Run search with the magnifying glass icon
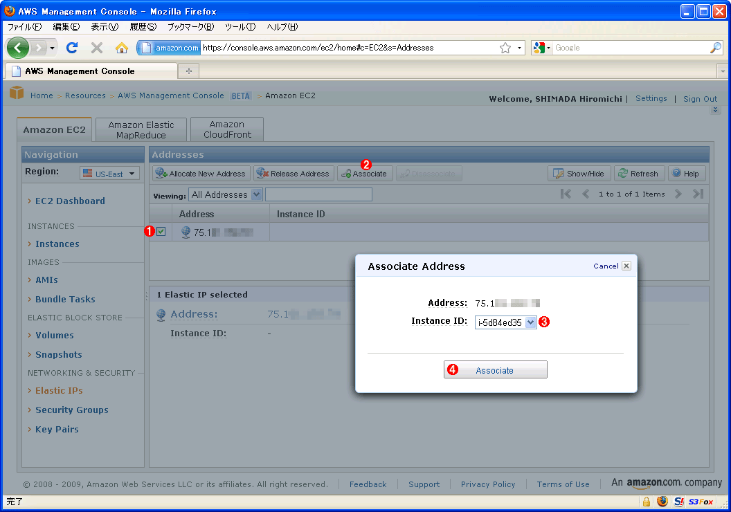This screenshot has width=731, height=512. pyautogui.click(x=716, y=48)
